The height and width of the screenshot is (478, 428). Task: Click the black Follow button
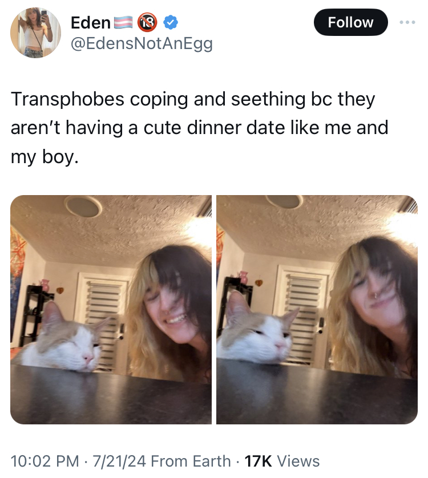coord(350,22)
